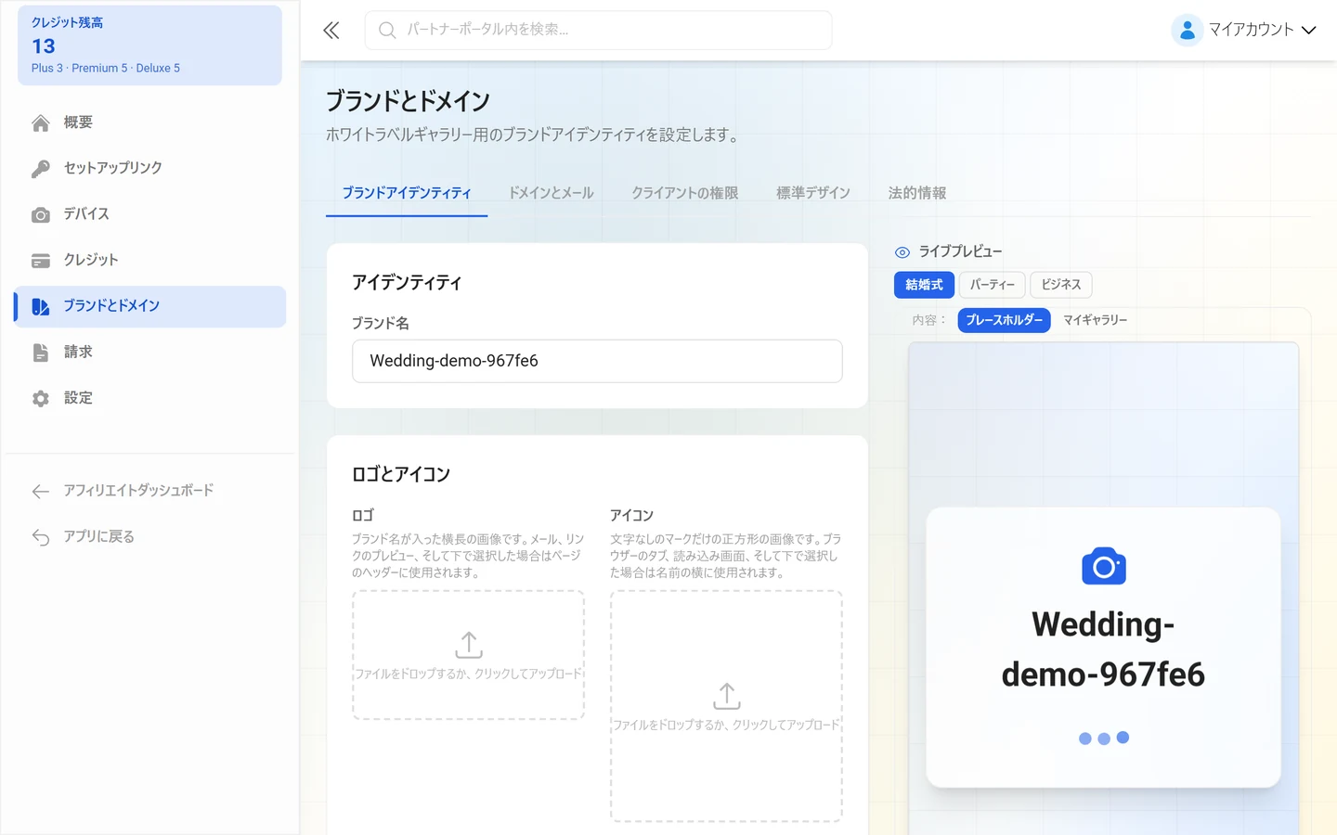Viewport: 1337px width, 835px height.
Task: Click the home icon next to 概要
Action: pos(41,122)
